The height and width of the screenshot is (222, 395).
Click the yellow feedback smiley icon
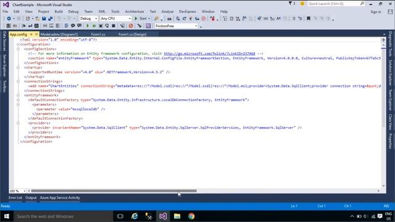coord(302,4)
